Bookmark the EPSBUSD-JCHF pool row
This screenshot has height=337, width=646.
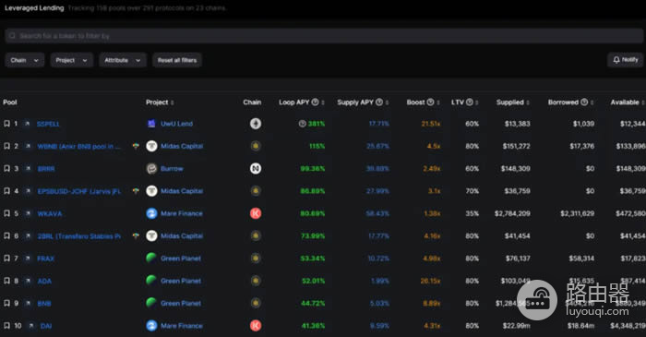point(7,191)
